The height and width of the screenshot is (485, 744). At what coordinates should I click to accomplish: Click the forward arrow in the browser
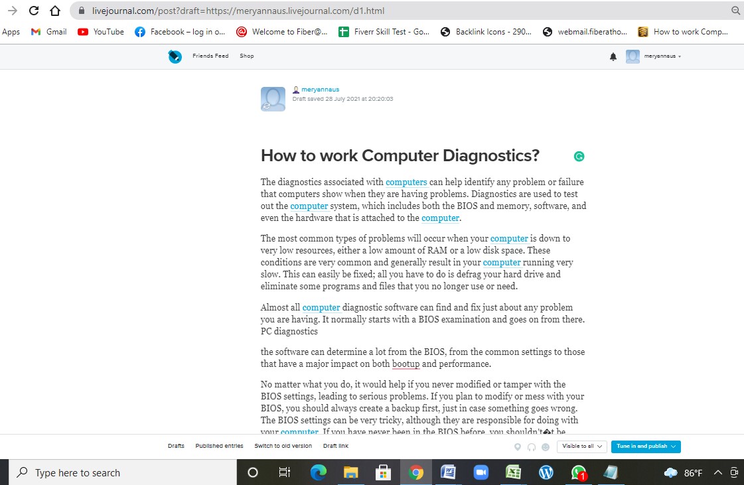coord(13,11)
